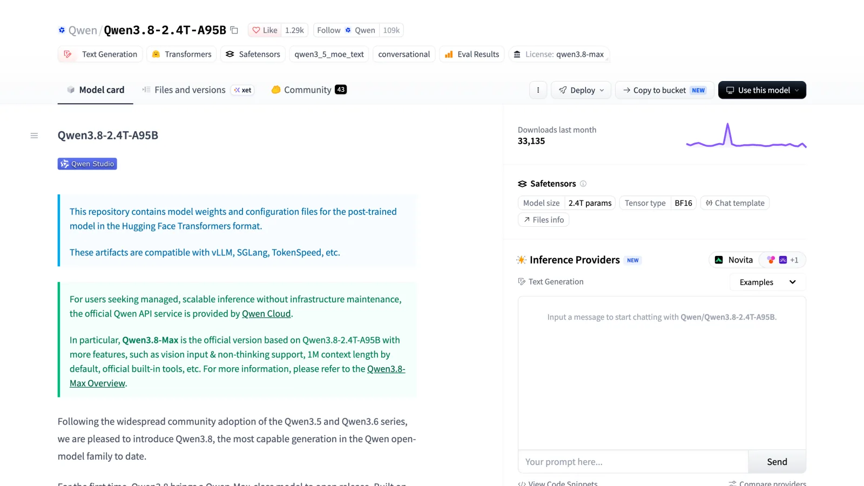Open View Code Snippets
Screen dimensions: 864x486
(x=558, y=483)
